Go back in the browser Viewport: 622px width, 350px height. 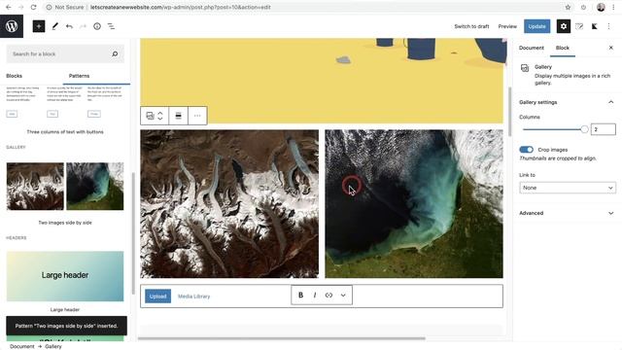[9, 7]
